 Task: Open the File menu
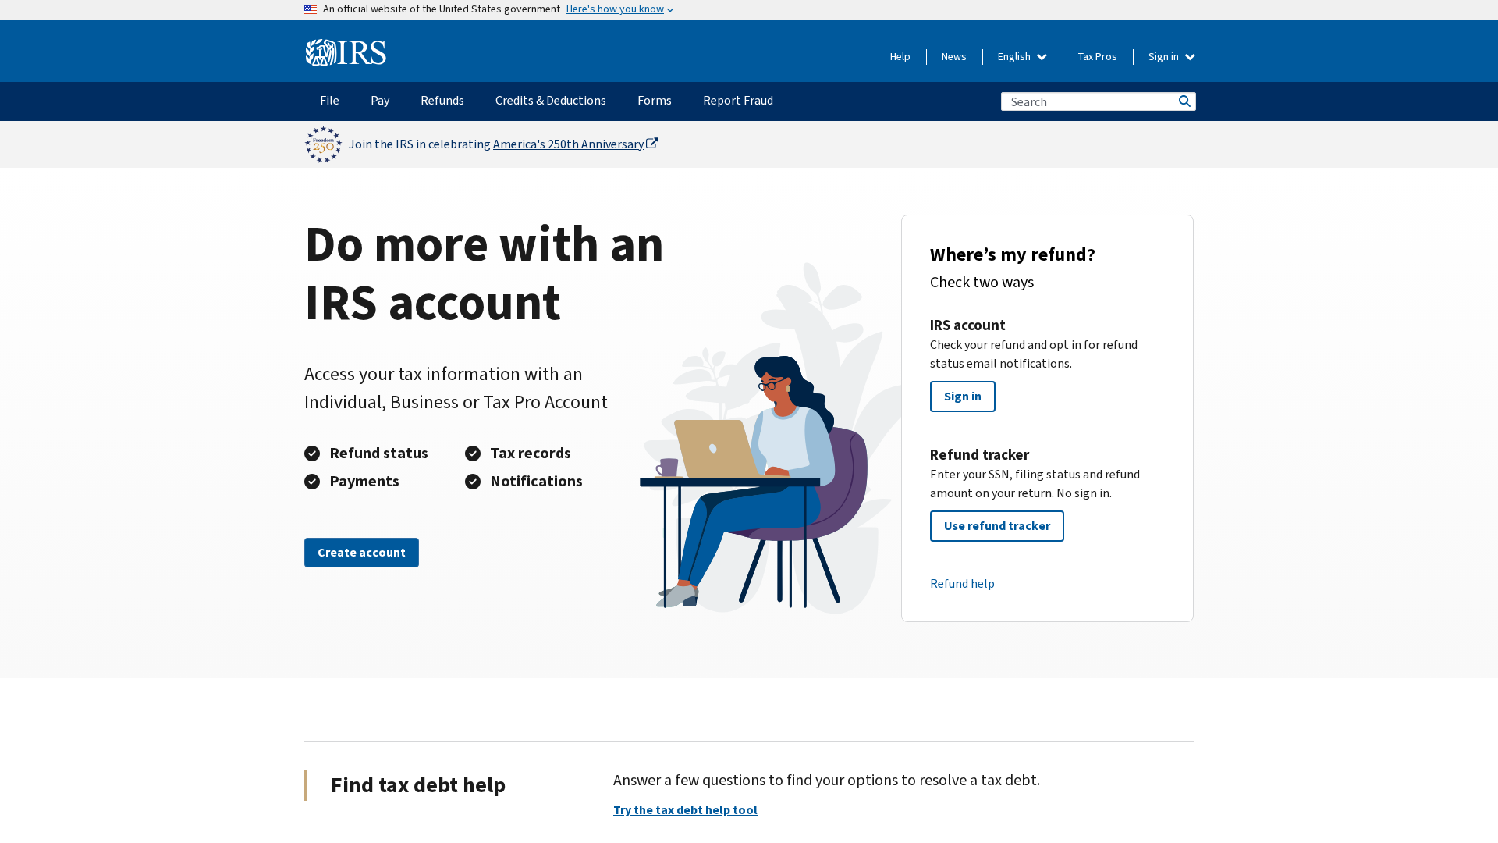pyautogui.click(x=329, y=101)
